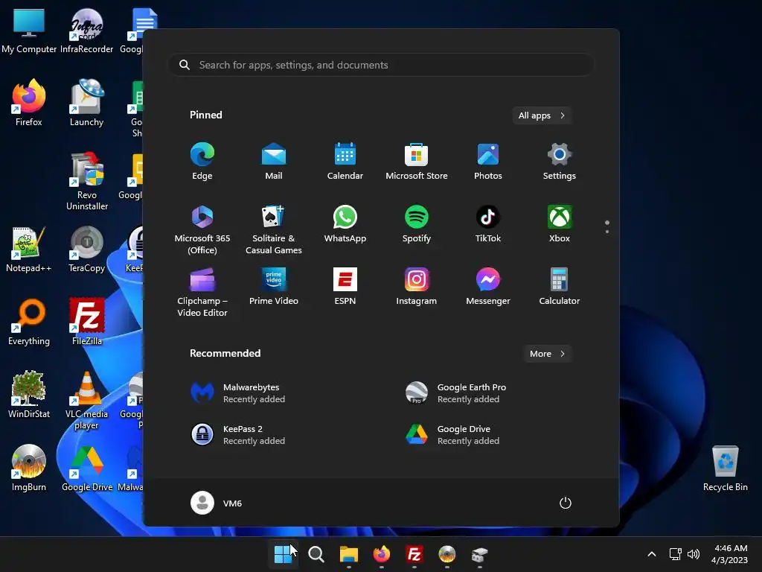
Task: Launch the Calculator app
Action: pyautogui.click(x=560, y=287)
